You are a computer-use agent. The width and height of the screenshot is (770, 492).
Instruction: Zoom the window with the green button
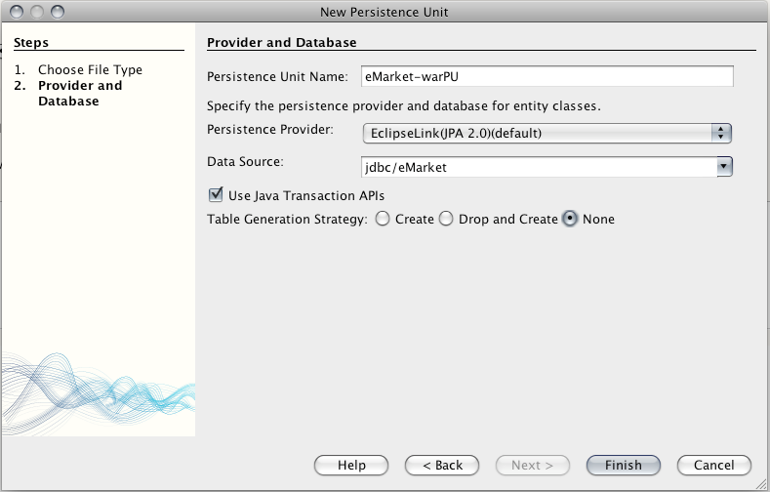coord(58,12)
